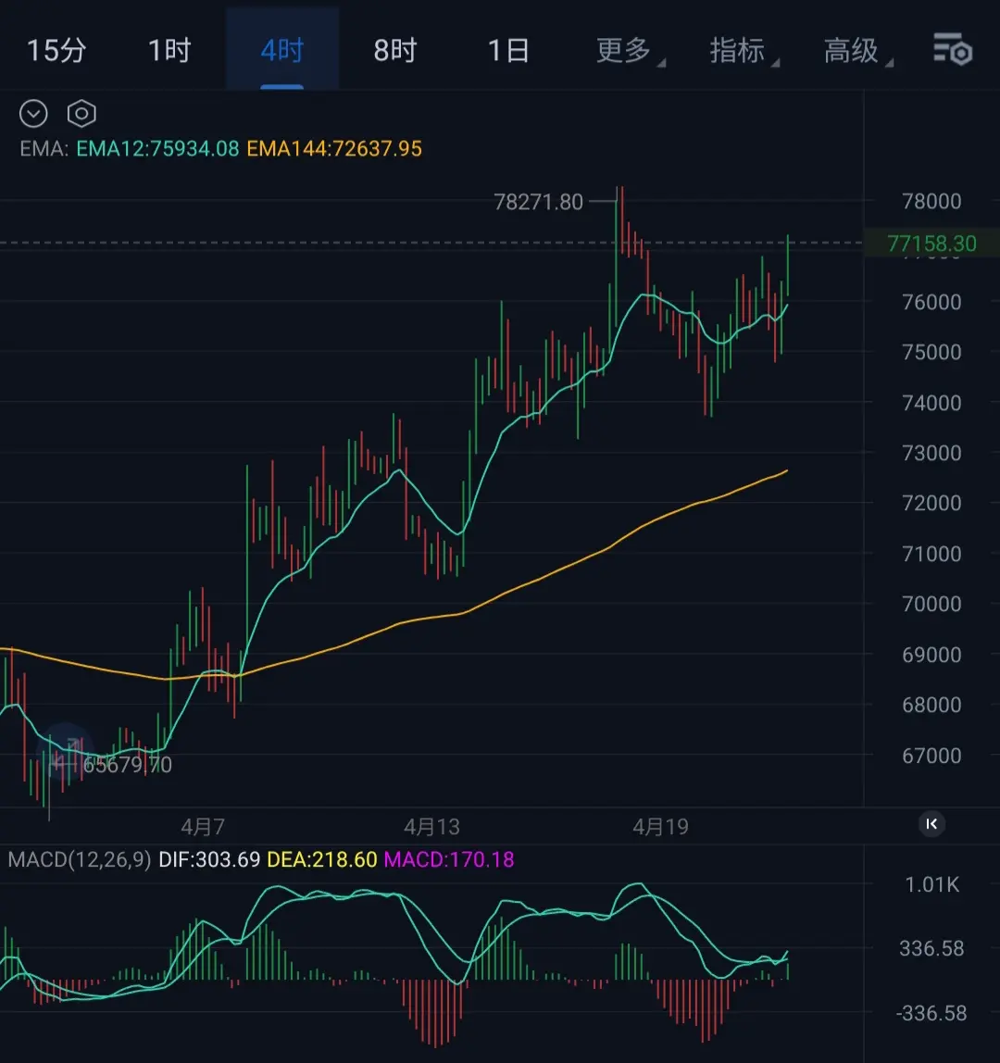Open the 更多 timeframe dropdown

tap(630, 51)
